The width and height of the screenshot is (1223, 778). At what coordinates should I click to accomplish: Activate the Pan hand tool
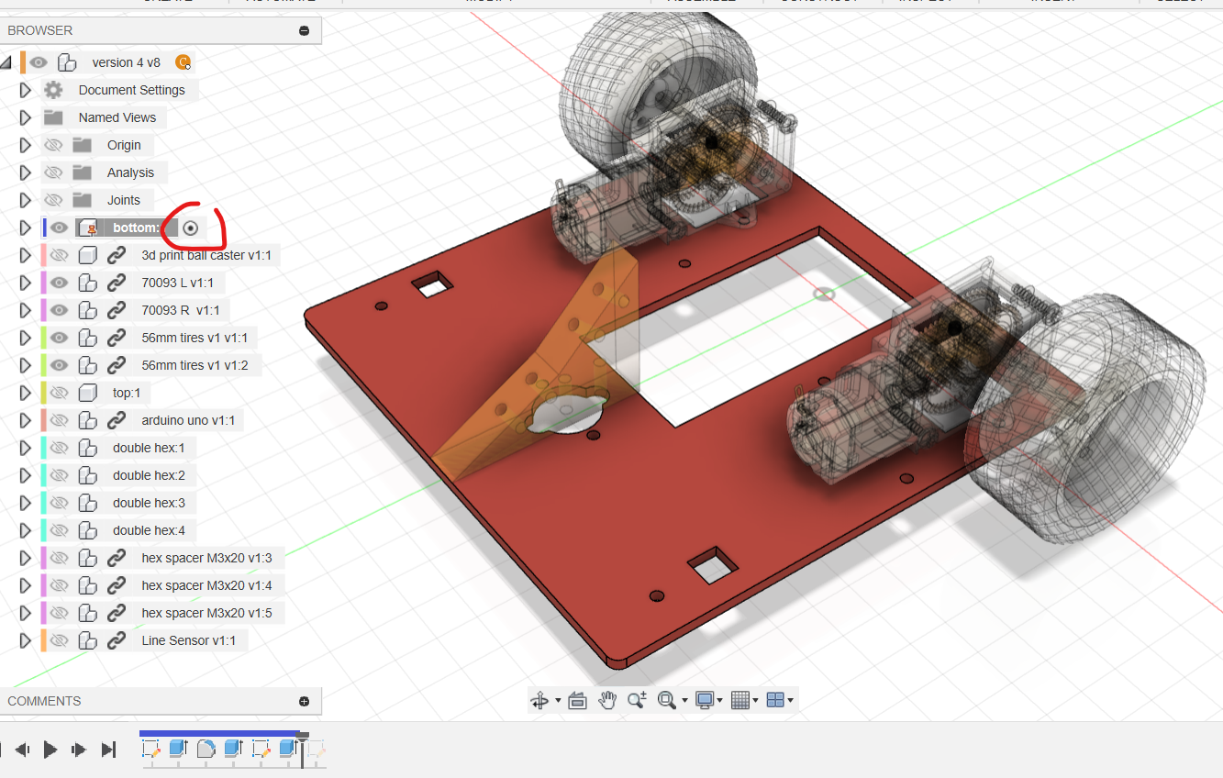(606, 701)
